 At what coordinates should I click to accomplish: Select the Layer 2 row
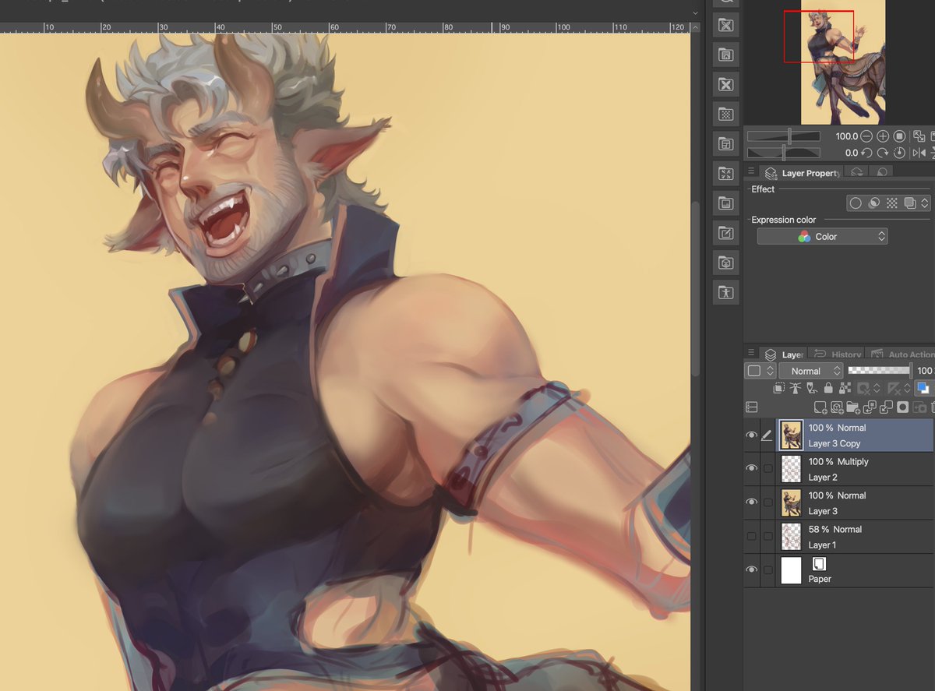[x=839, y=469]
